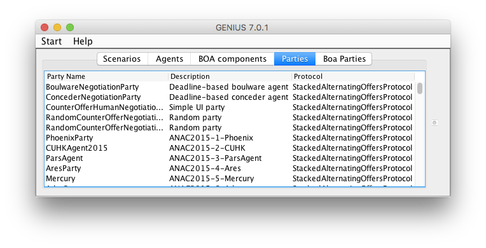
Task: Switch to the Agents tab
Action: (169, 59)
